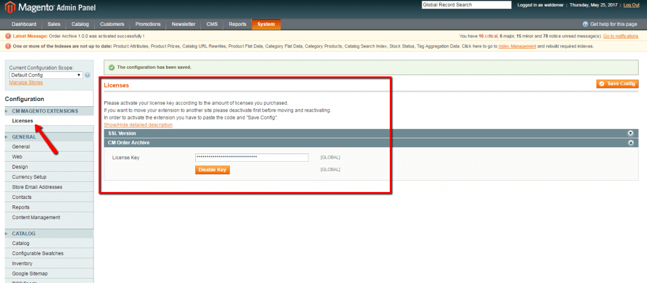
Task: Select Currency Setup in the sidebar
Action: [x=29, y=177]
